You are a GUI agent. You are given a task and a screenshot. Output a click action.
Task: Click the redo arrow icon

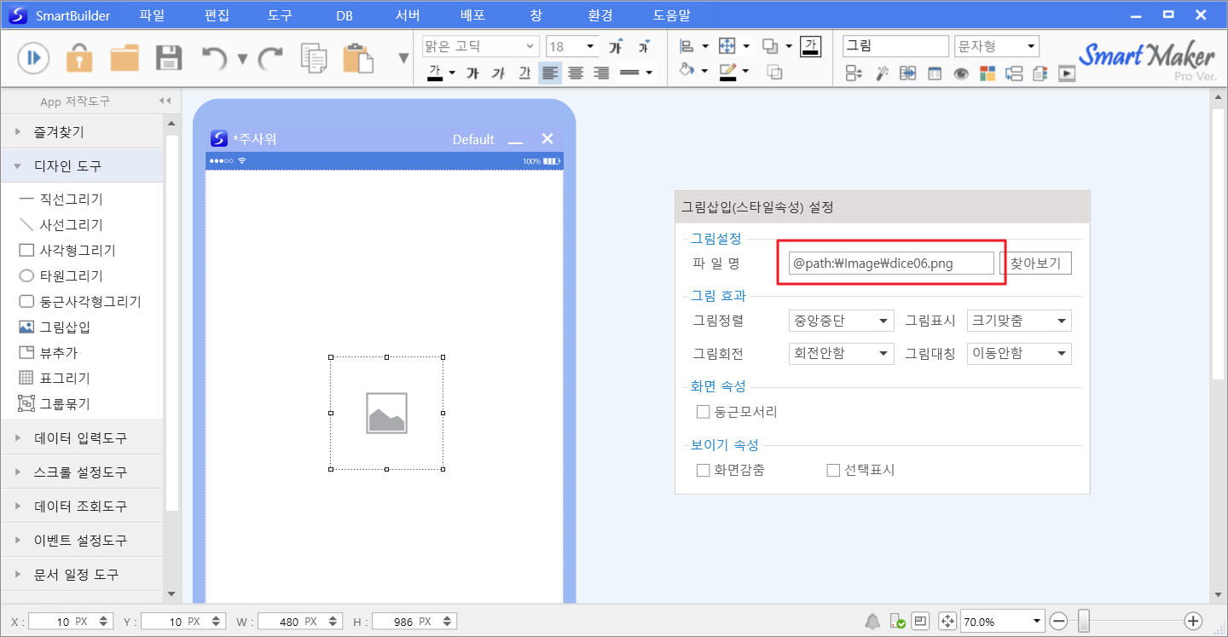[270, 58]
